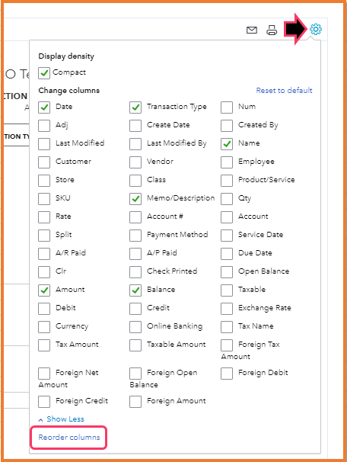Enable the Last Modified By checkbox
This screenshot has height=462, width=347.
(135, 144)
